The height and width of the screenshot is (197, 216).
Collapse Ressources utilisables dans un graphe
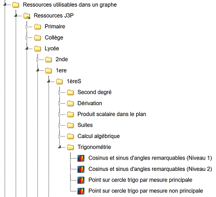[5, 5]
